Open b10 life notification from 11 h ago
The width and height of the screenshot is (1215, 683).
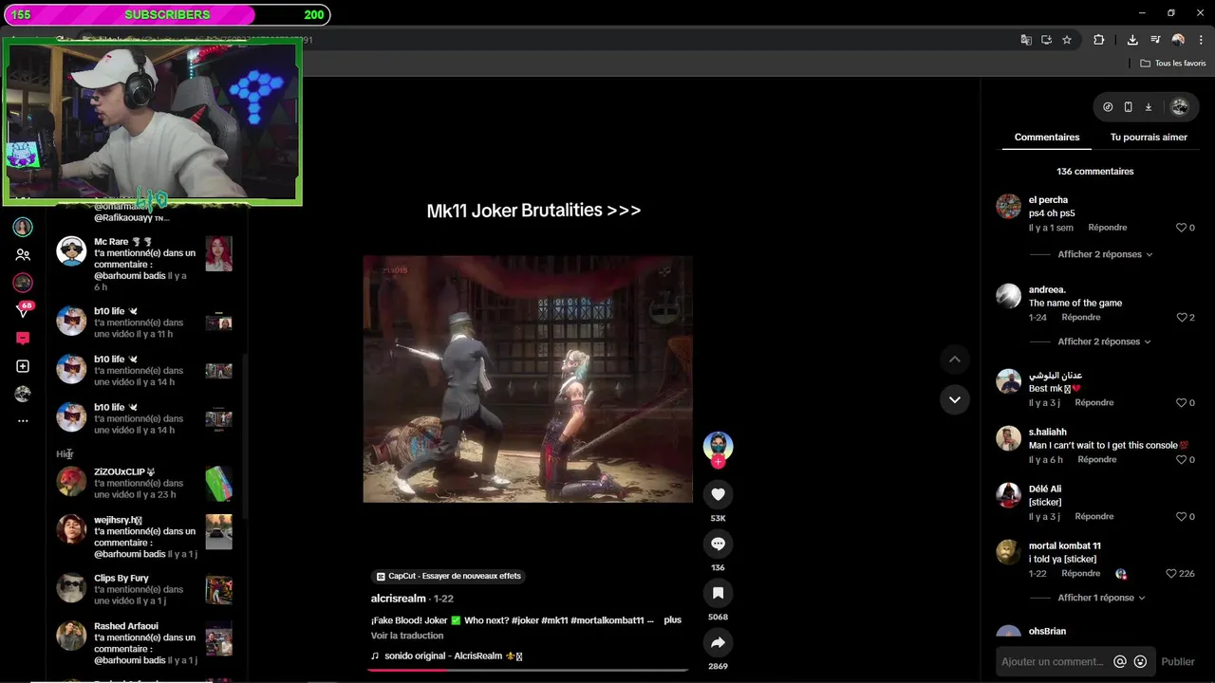coord(144,323)
